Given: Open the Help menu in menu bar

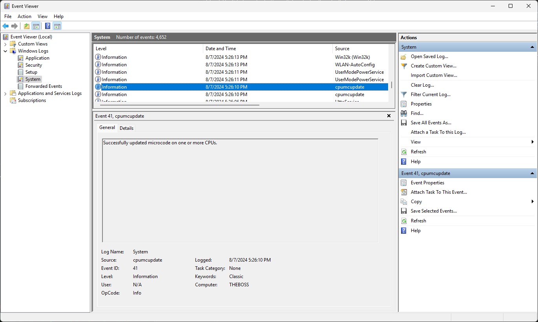Looking at the screenshot, I should pos(58,16).
